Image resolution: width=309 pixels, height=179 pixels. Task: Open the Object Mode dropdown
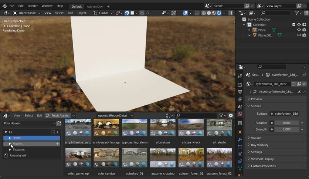click(27, 13)
